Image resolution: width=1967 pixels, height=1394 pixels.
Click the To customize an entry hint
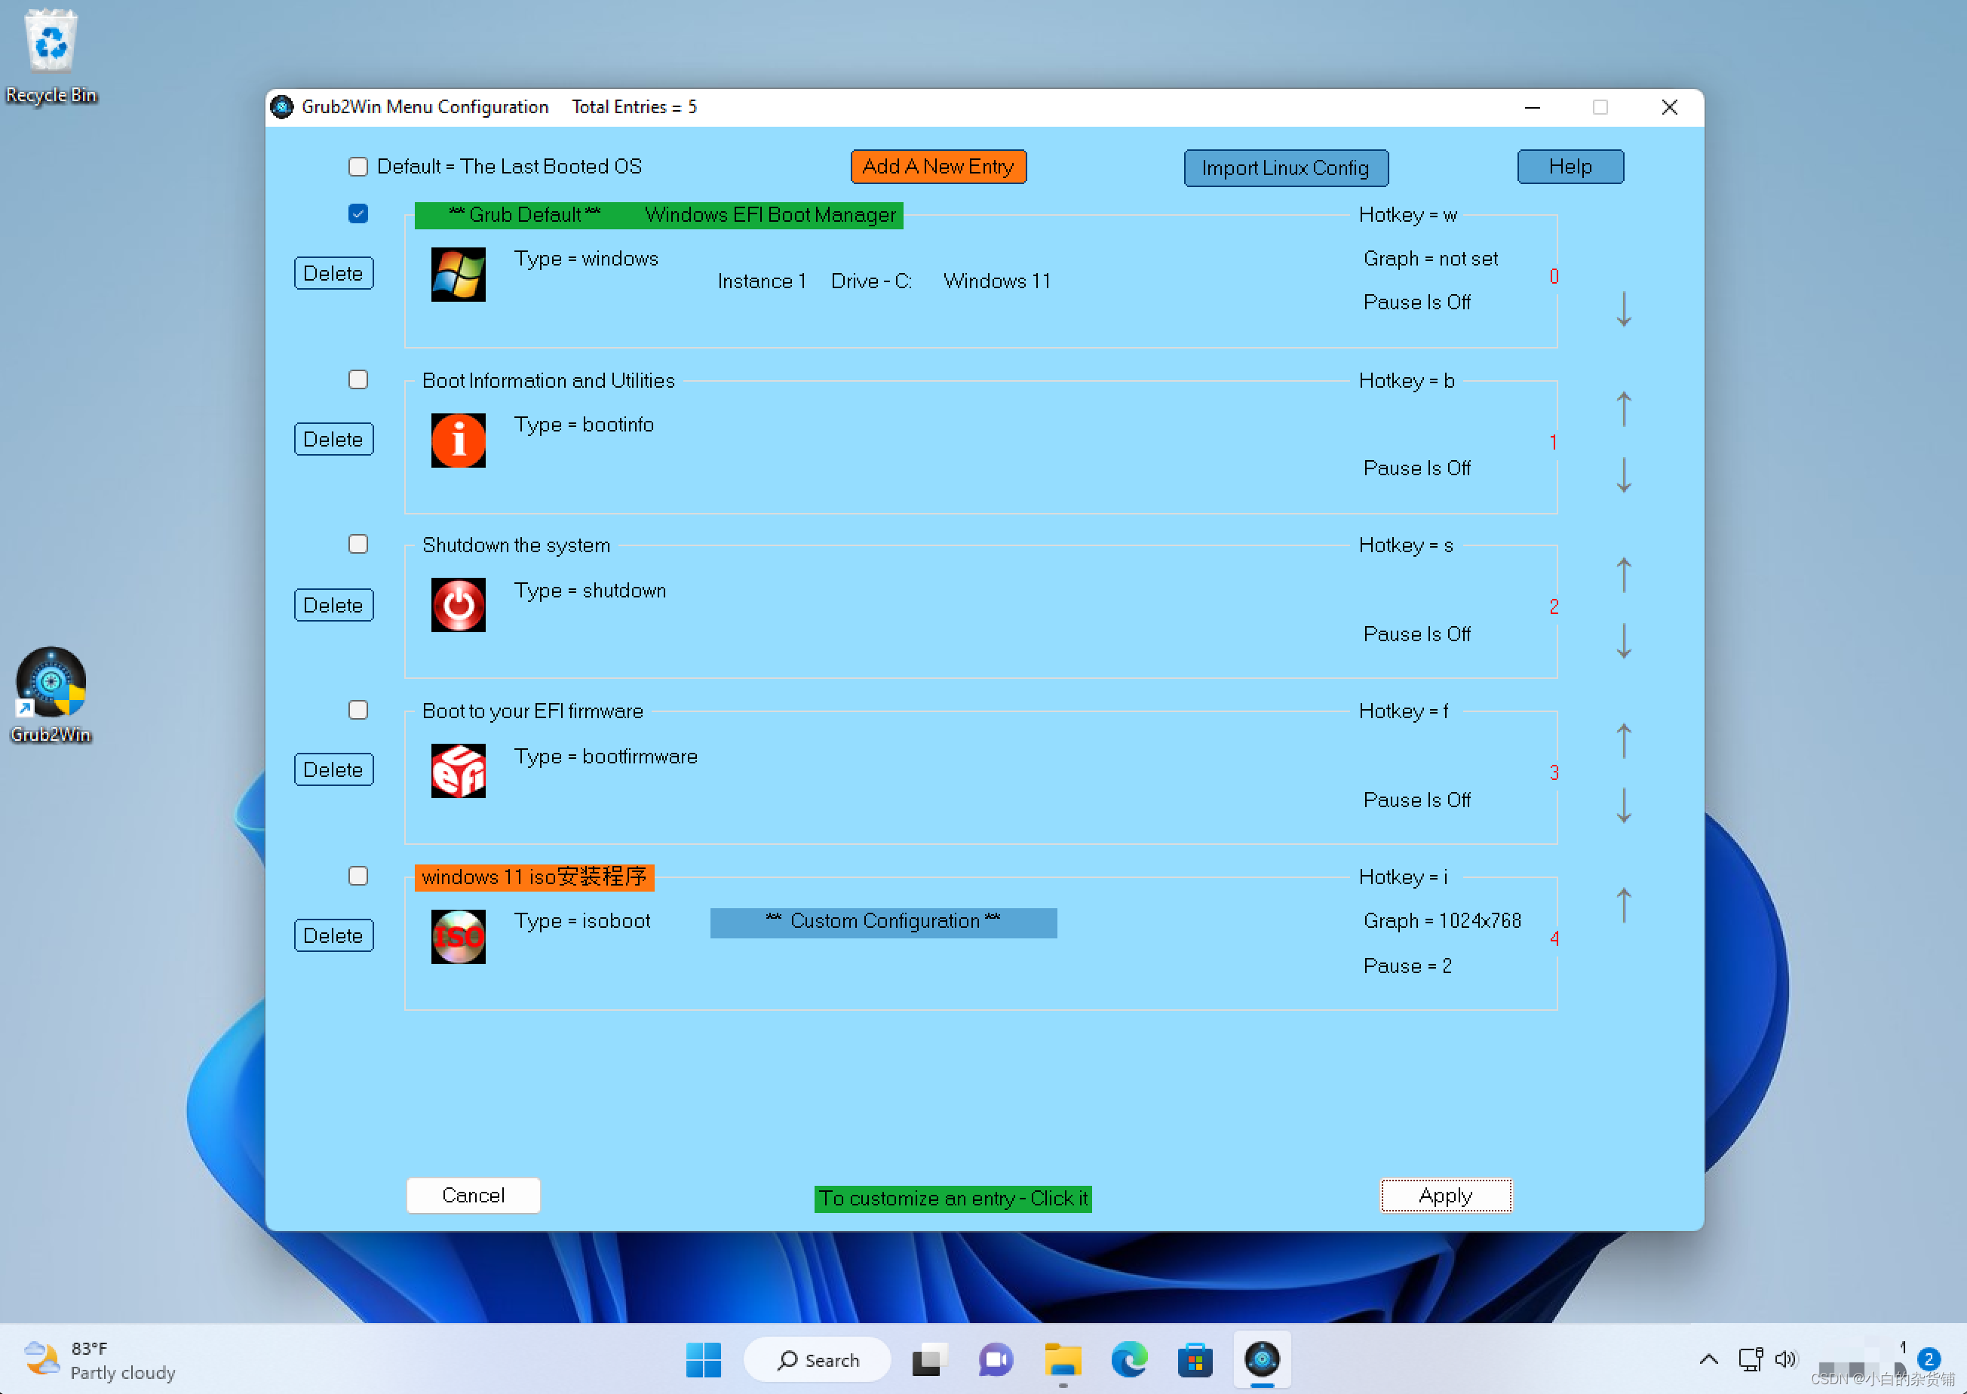coord(953,1199)
